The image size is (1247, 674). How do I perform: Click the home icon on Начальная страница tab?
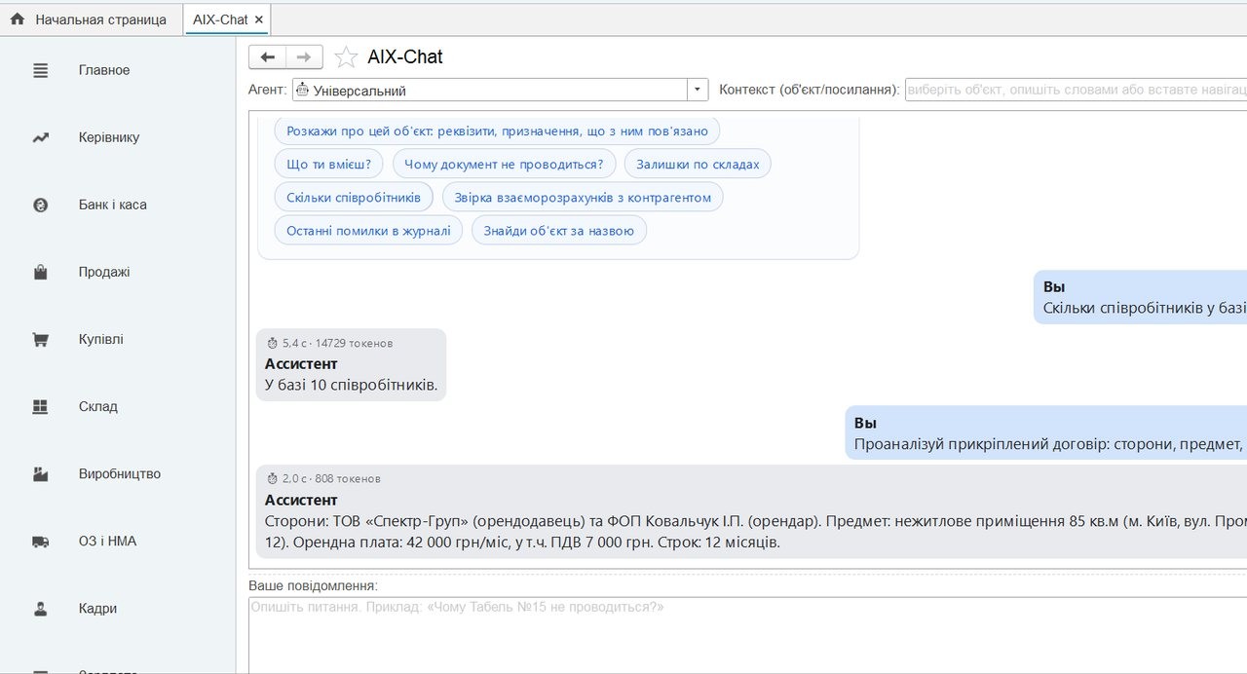coord(17,19)
